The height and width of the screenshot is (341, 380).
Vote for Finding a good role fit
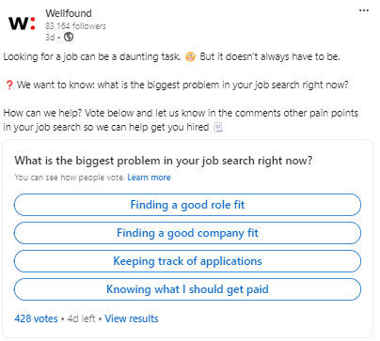click(x=187, y=205)
